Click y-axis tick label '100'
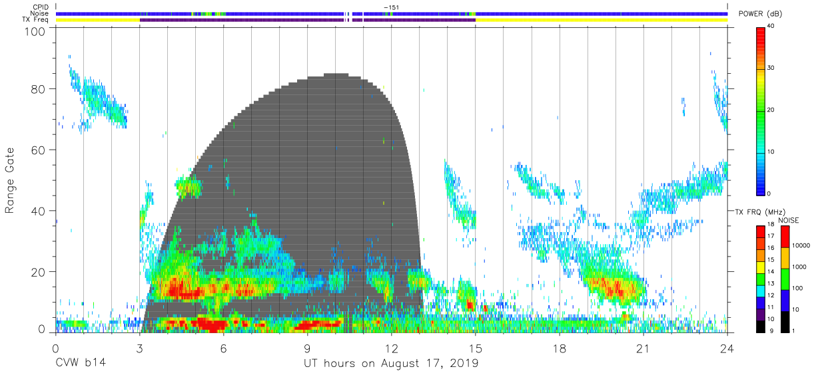Image resolution: width=818 pixels, height=377 pixels. tap(36, 32)
